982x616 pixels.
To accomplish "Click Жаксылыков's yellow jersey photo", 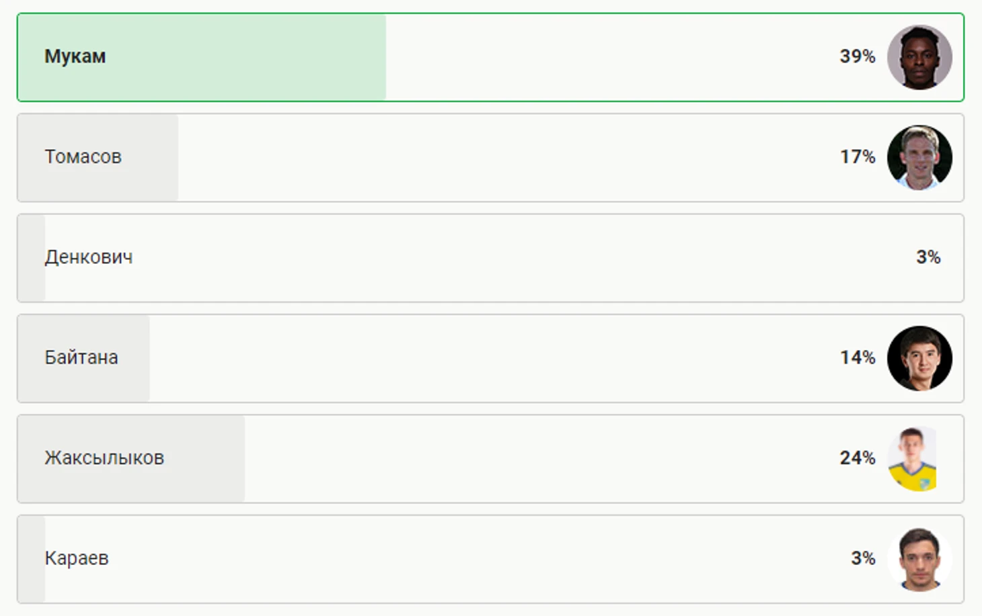I will coord(913,459).
